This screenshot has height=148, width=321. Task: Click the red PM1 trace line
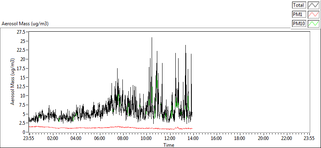pos(111,127)
